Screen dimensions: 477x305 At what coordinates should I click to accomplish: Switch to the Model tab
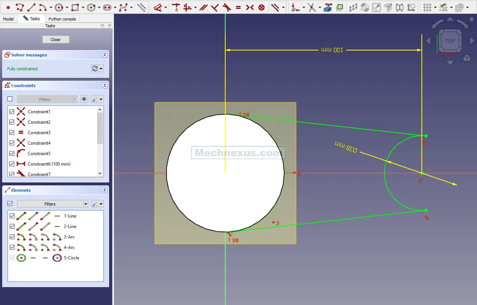8,19
